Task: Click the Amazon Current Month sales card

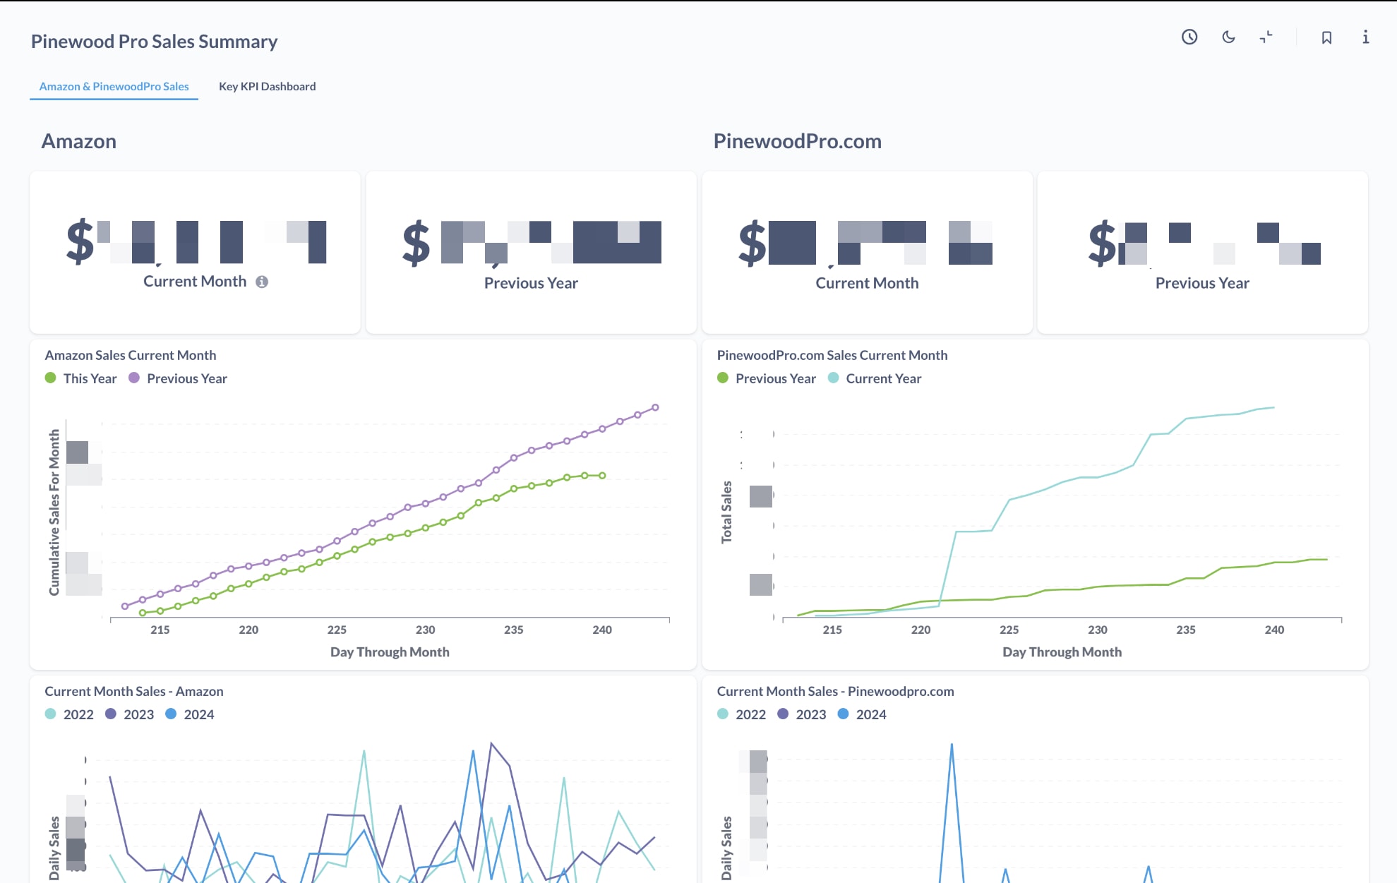Action: [x=196, y=252]
